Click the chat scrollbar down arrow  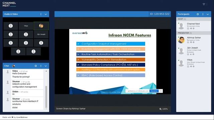(x=46, y=109)
